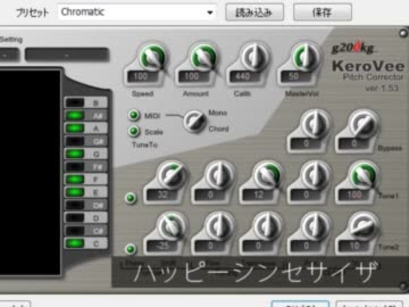This screenshot has width=409, height=307.
Task: Click the Amount knob
Action: pyautogui.click(x=203, y=58)
